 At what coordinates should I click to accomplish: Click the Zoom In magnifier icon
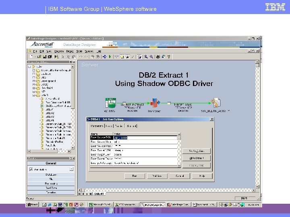tap(146, 57)
